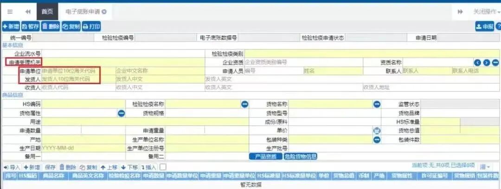Screen dimensions: 501x189
Task: Close the 电子底账申请 tab
Action: point(104,12)
